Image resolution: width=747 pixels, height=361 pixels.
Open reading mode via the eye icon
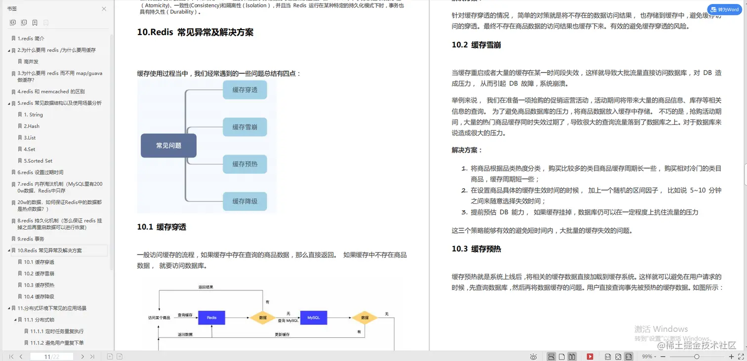[534, 356]
